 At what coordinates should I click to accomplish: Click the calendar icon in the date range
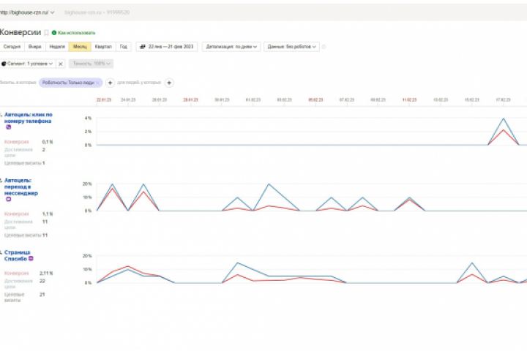[x=143, y=47]
